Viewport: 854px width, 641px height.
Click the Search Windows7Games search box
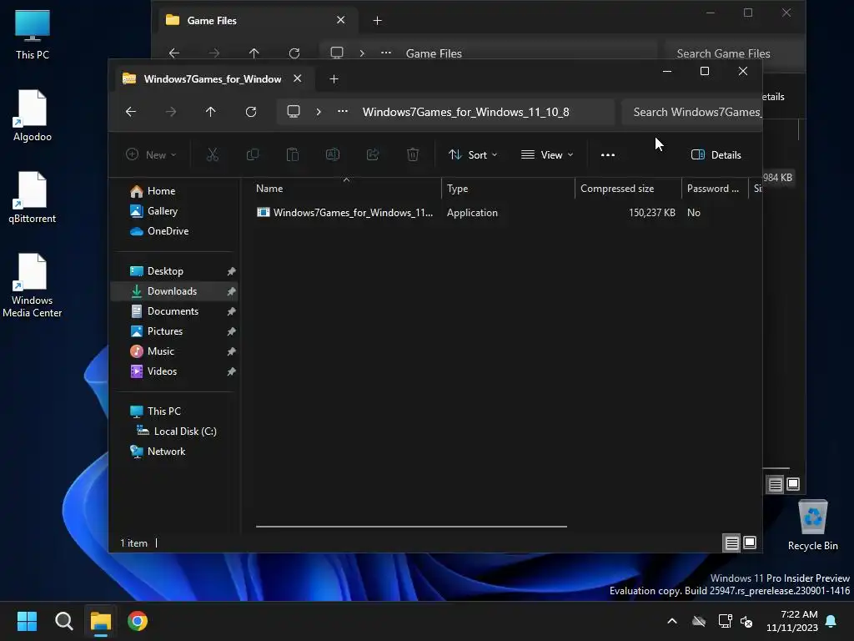coord(691,112)
